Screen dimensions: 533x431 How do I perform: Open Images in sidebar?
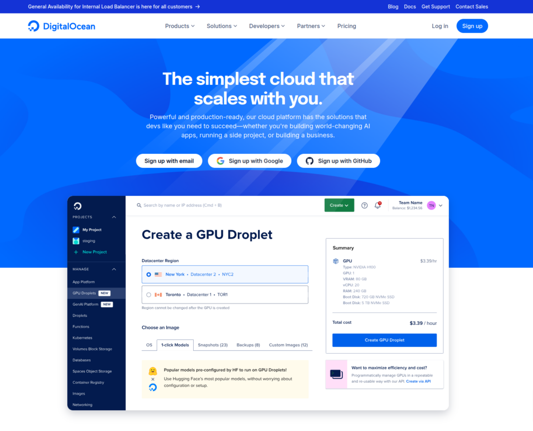(79, 394)
